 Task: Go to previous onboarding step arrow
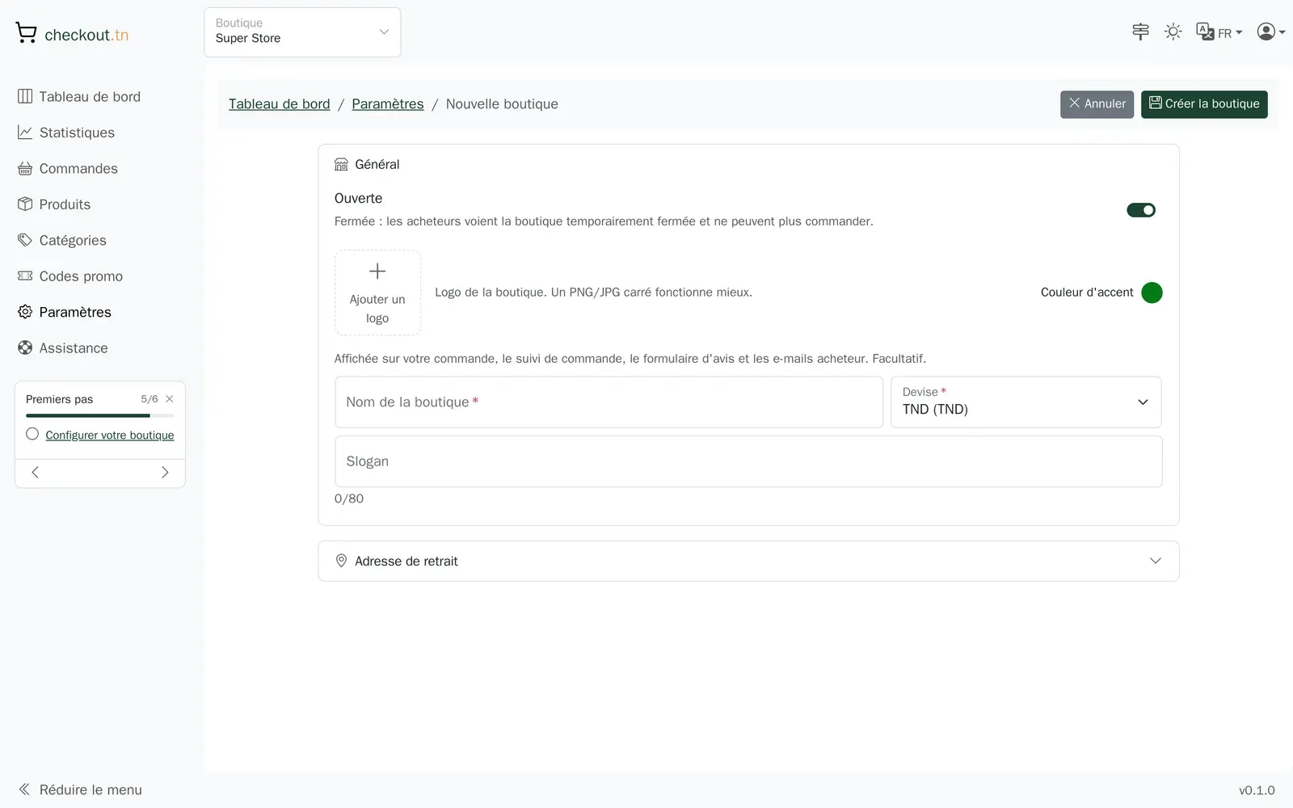[x=35, y=473]
